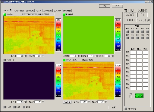
Task: Open the トレンド tab
Action: click(x=38, y=11)
